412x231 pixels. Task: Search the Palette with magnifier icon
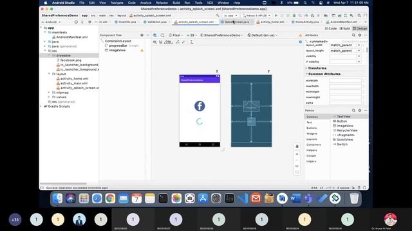tap(353, 110)
